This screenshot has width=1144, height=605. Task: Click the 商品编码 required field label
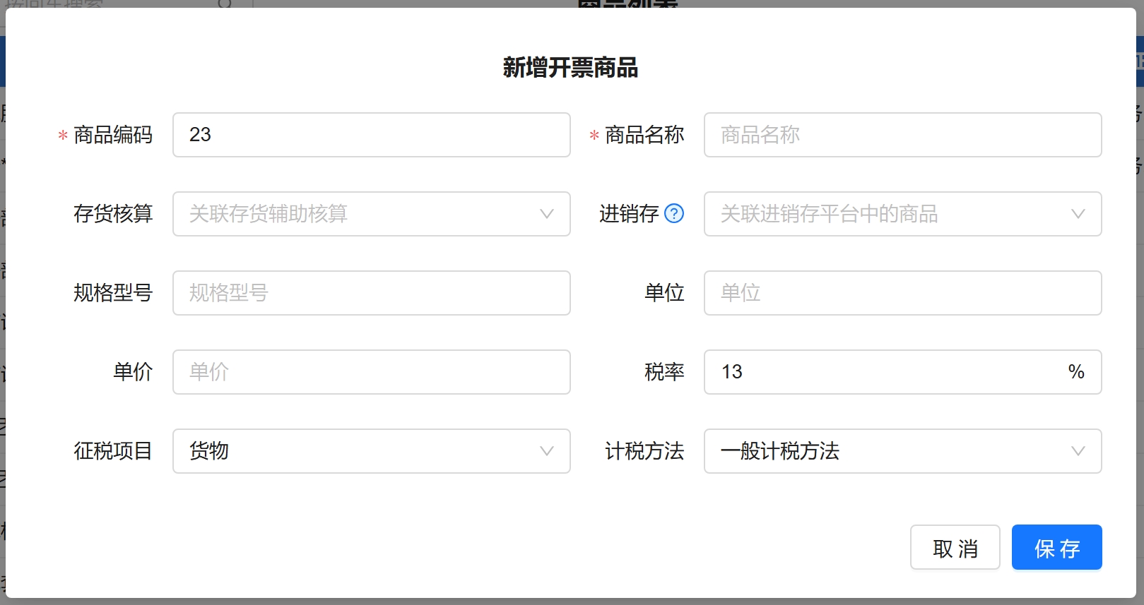click(x=113, y=135)
